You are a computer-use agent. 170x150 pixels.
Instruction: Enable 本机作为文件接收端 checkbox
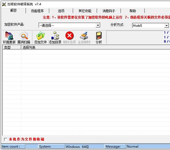5,139
